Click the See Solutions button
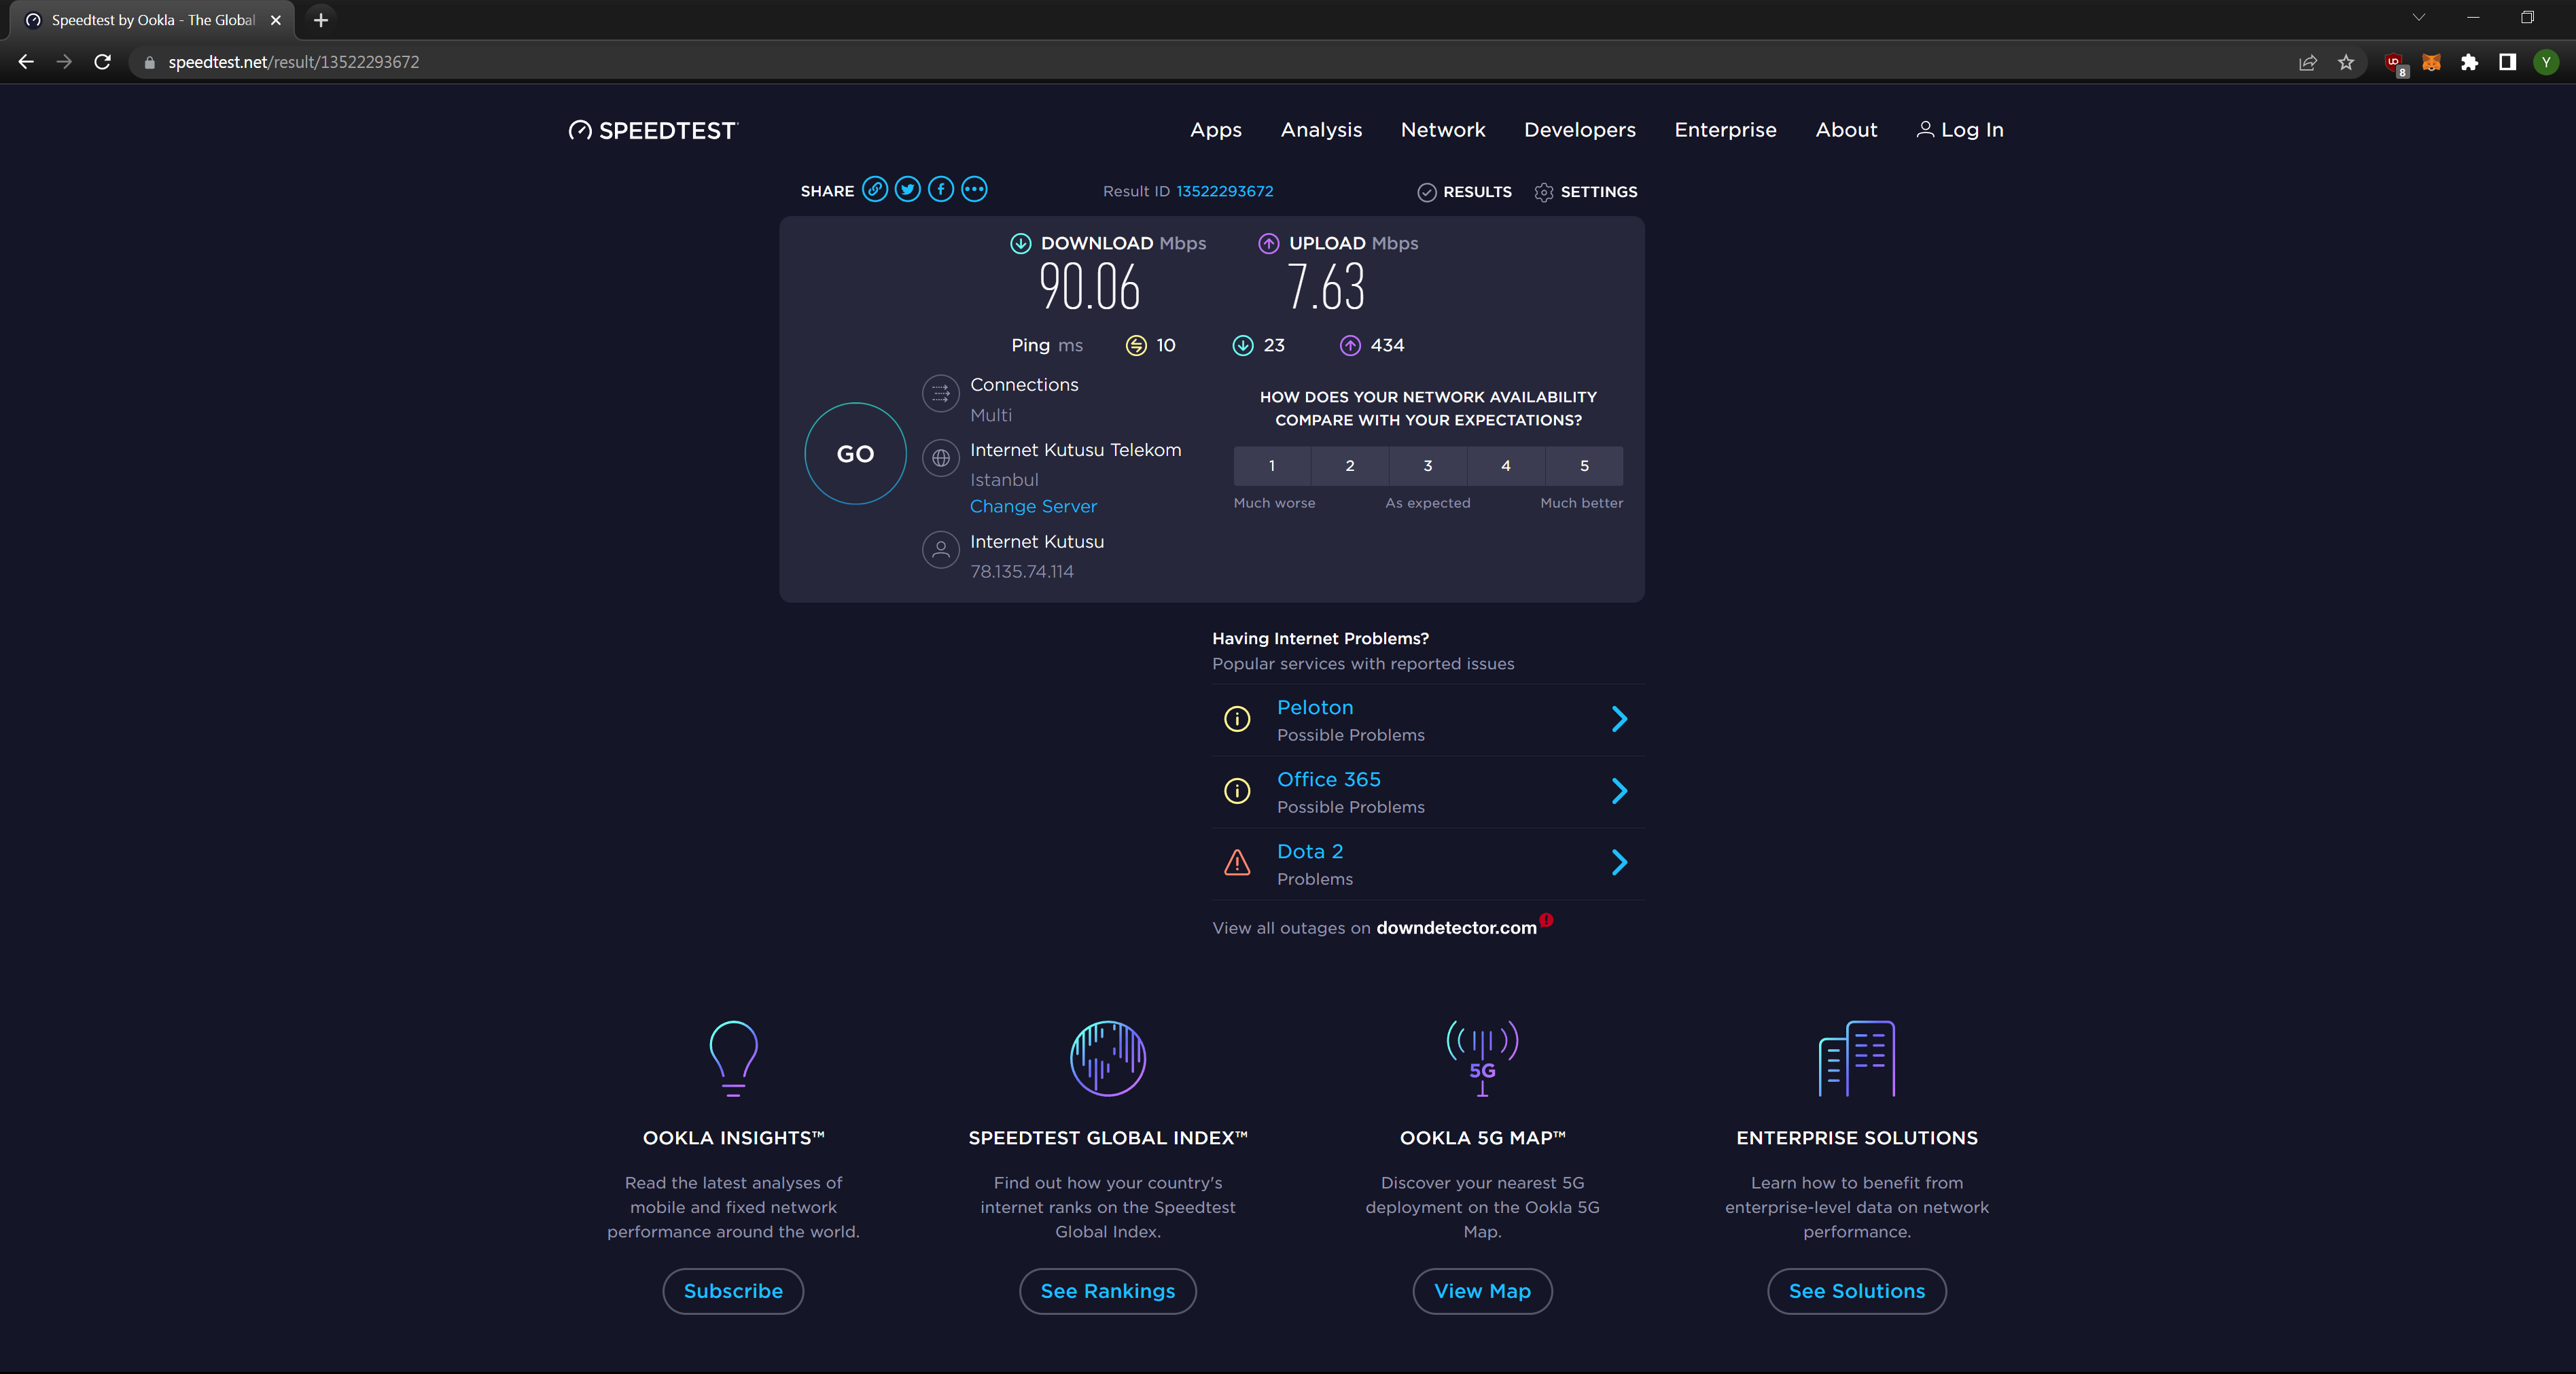Screen dimensions: 2576x1374 pos(1857,1291)
